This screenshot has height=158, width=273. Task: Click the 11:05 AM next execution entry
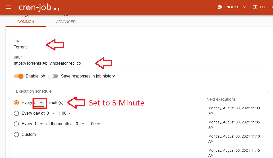pos(234,125)
